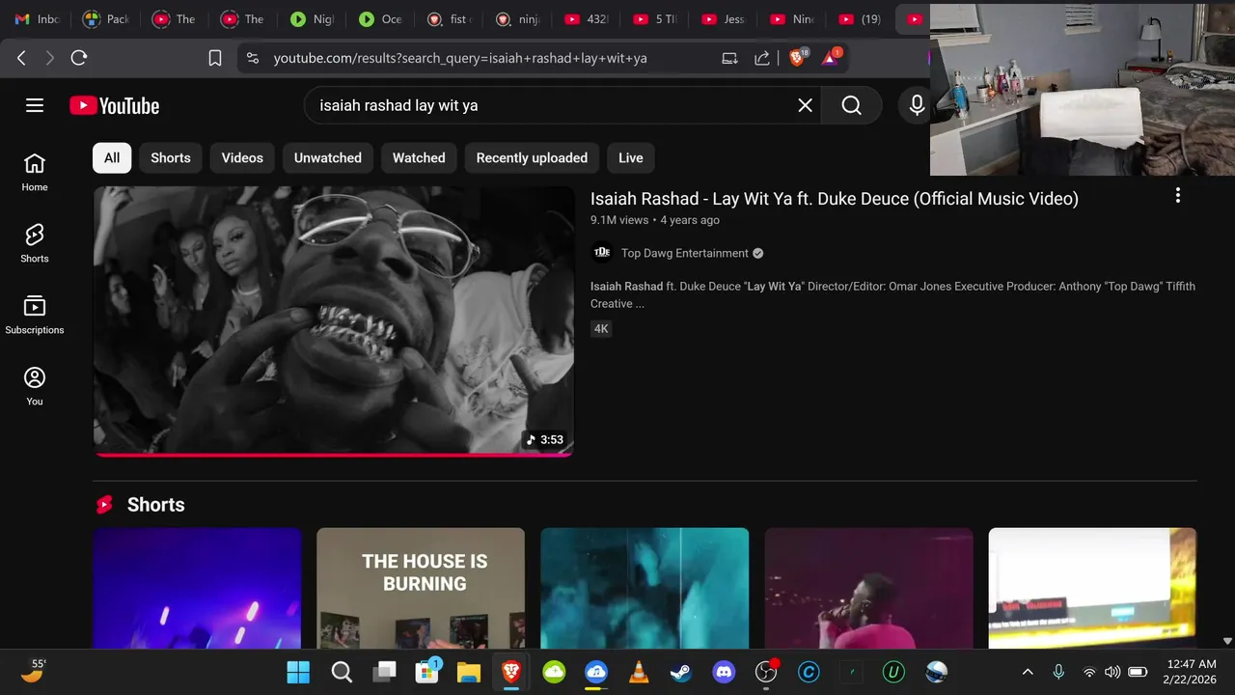Image resolution: width=1235 pixels, height=695 pixels.
Task: Filter results by Unwatched chip
Action: coord(328,158)
